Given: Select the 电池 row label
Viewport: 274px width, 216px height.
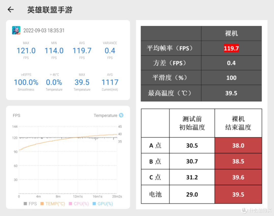Looking at the screenshot, I should pyautogui.click(x=155, y=194).
